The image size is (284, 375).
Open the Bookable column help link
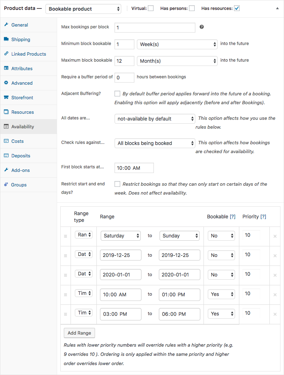(x=232, y=216)
